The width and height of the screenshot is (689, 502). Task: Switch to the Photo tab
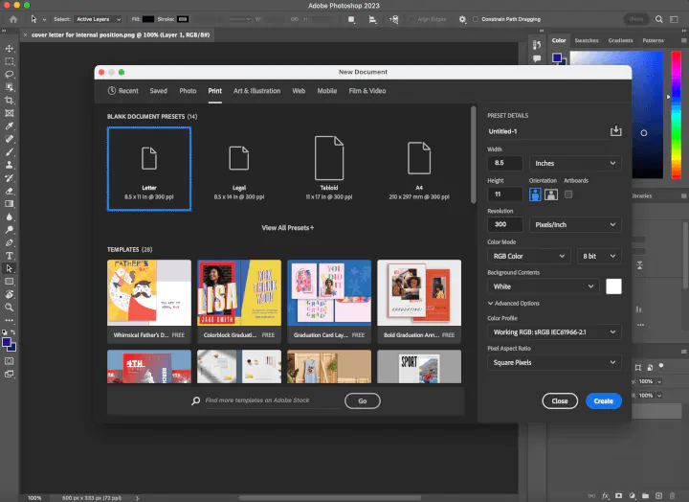188,91
